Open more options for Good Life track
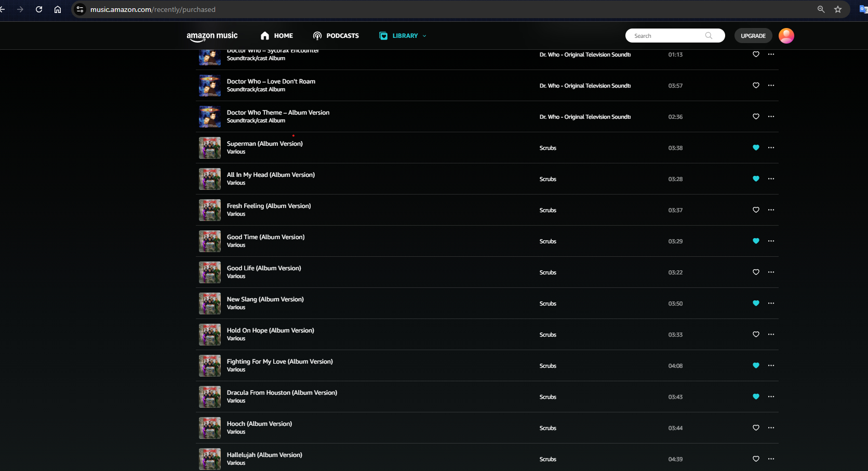Screen dimensions: 868x471 [771, 272]
